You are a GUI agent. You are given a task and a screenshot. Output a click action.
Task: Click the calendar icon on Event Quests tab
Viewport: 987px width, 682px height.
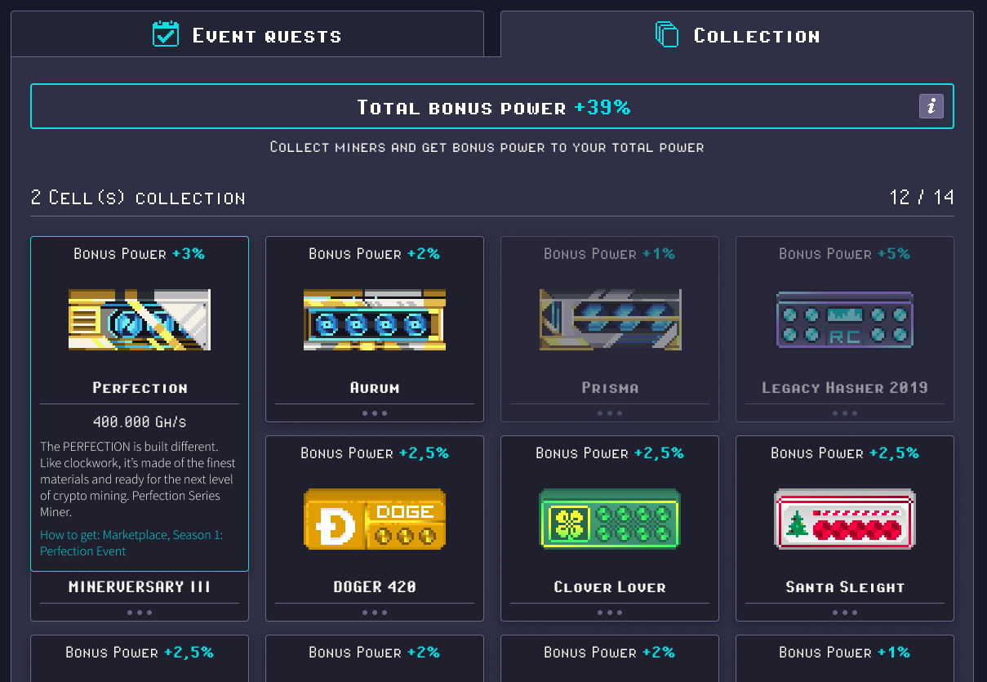[165, 34]
